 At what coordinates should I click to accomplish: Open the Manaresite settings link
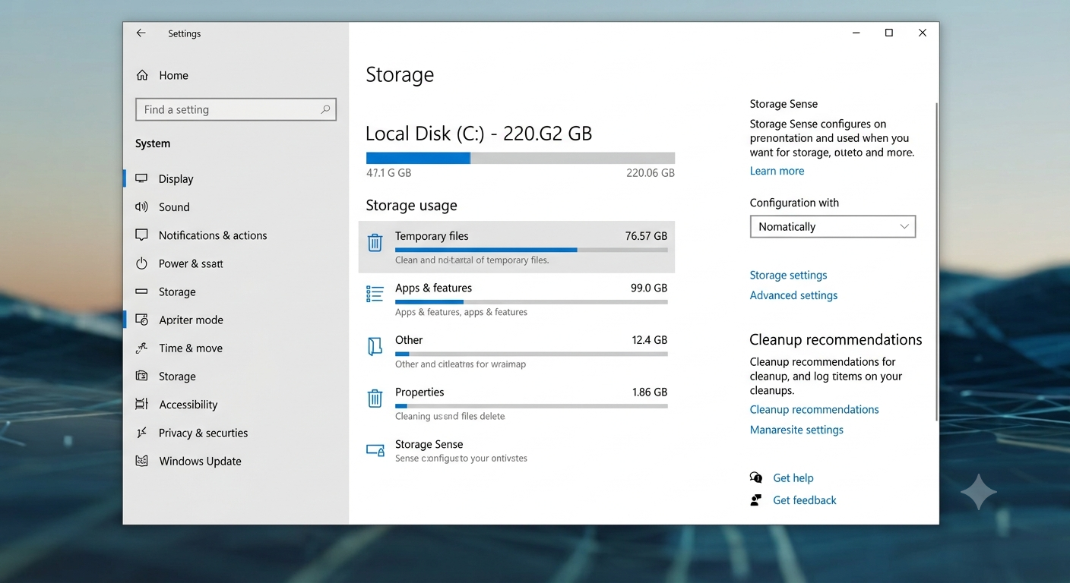coord(796,430)
